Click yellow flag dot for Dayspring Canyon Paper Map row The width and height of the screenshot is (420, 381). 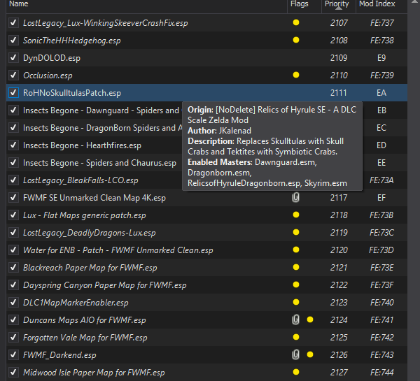(296, 285)
